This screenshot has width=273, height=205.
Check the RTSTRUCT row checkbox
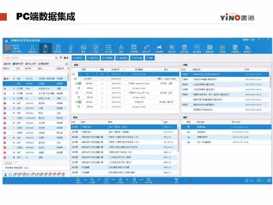point(76,79)
